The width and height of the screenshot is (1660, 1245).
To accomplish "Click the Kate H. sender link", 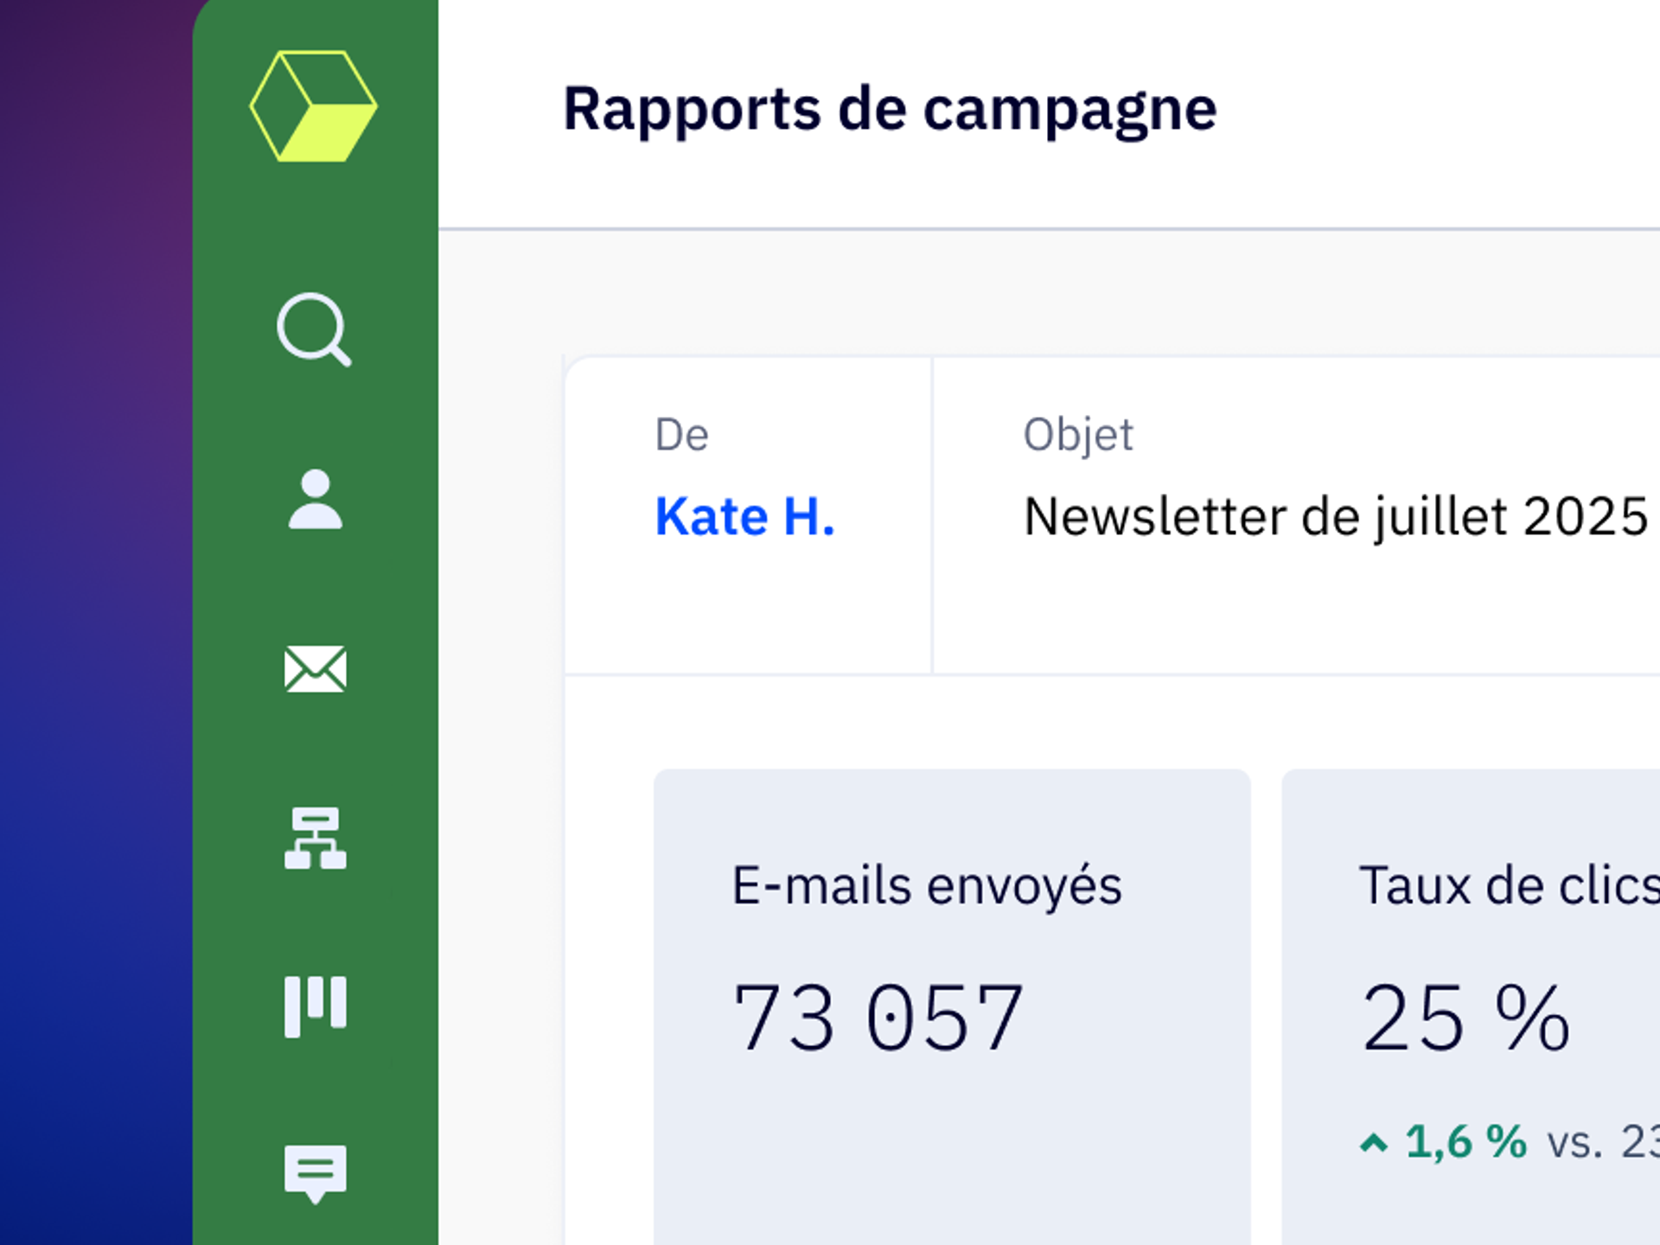I will (744, 517).
